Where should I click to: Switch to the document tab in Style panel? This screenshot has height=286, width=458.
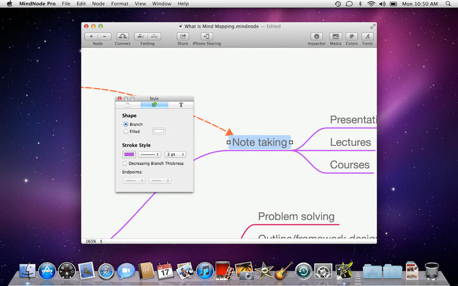[x=128, y=105]
